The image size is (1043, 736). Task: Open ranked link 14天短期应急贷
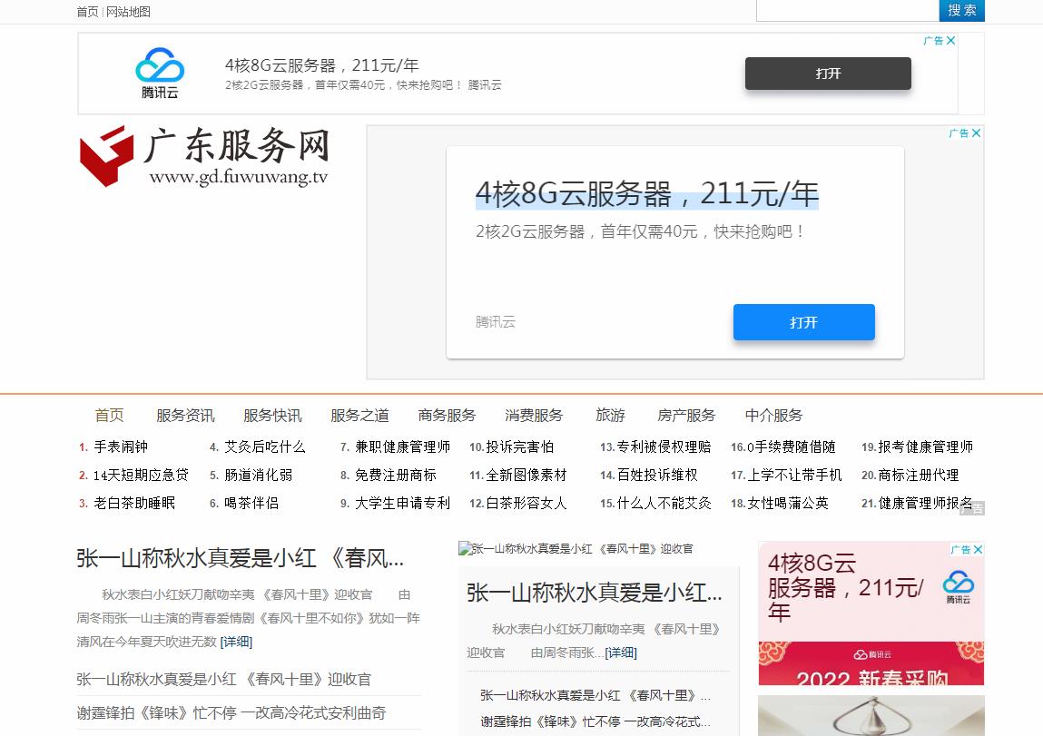point(141,475)
